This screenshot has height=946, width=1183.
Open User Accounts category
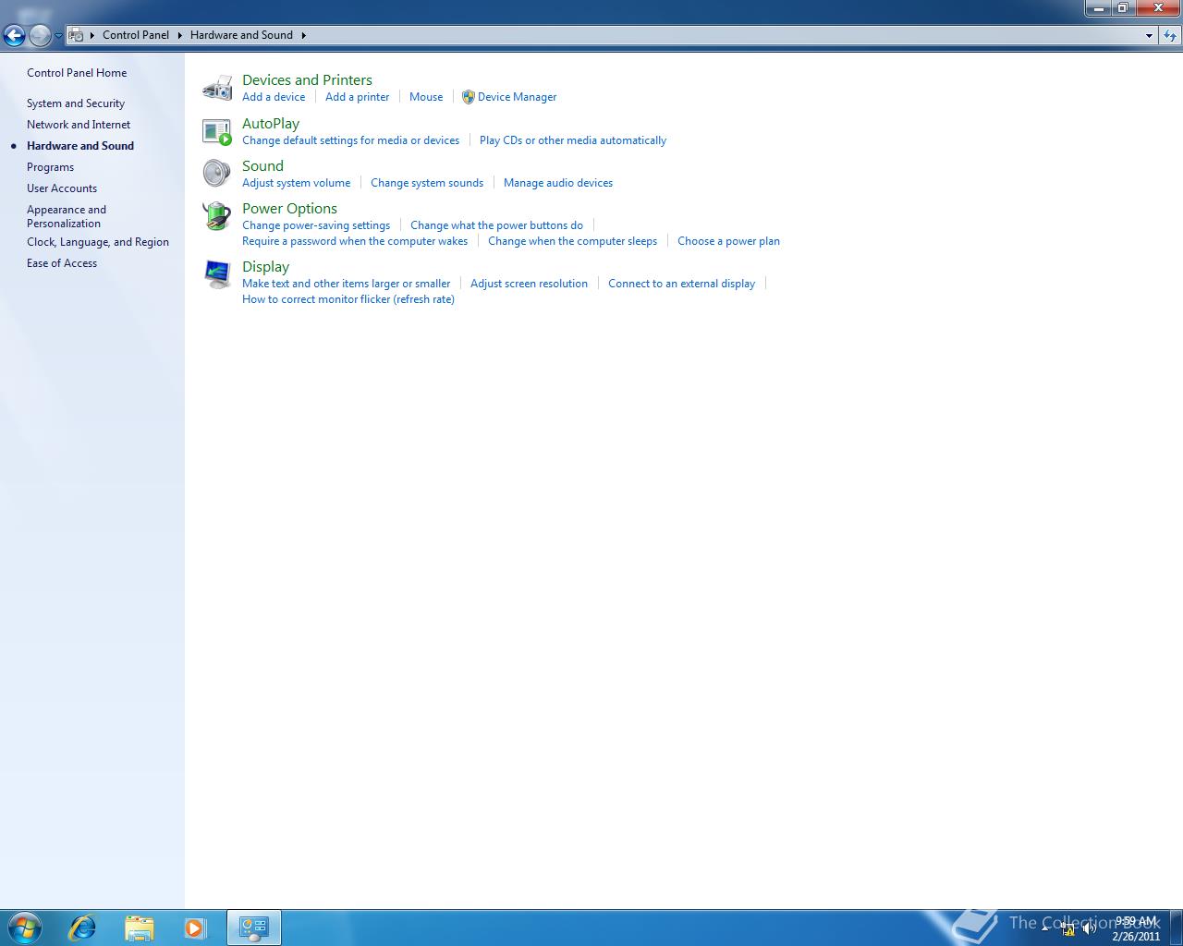(62, 188)
